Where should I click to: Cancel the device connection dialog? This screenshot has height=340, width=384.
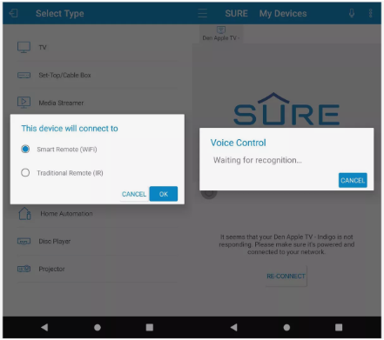point(134,194)
